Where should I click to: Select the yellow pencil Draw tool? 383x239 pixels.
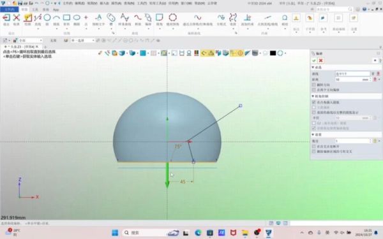[x=27, y=18]
